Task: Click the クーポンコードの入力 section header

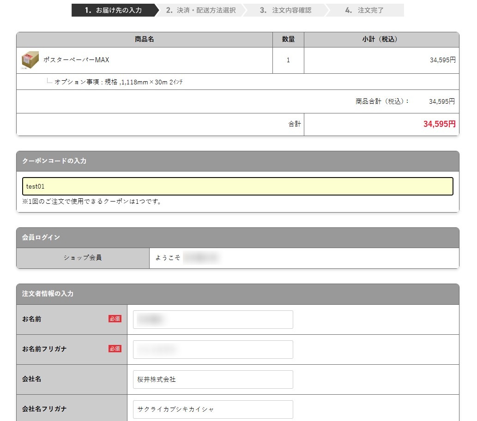Action: coord(238,161)
